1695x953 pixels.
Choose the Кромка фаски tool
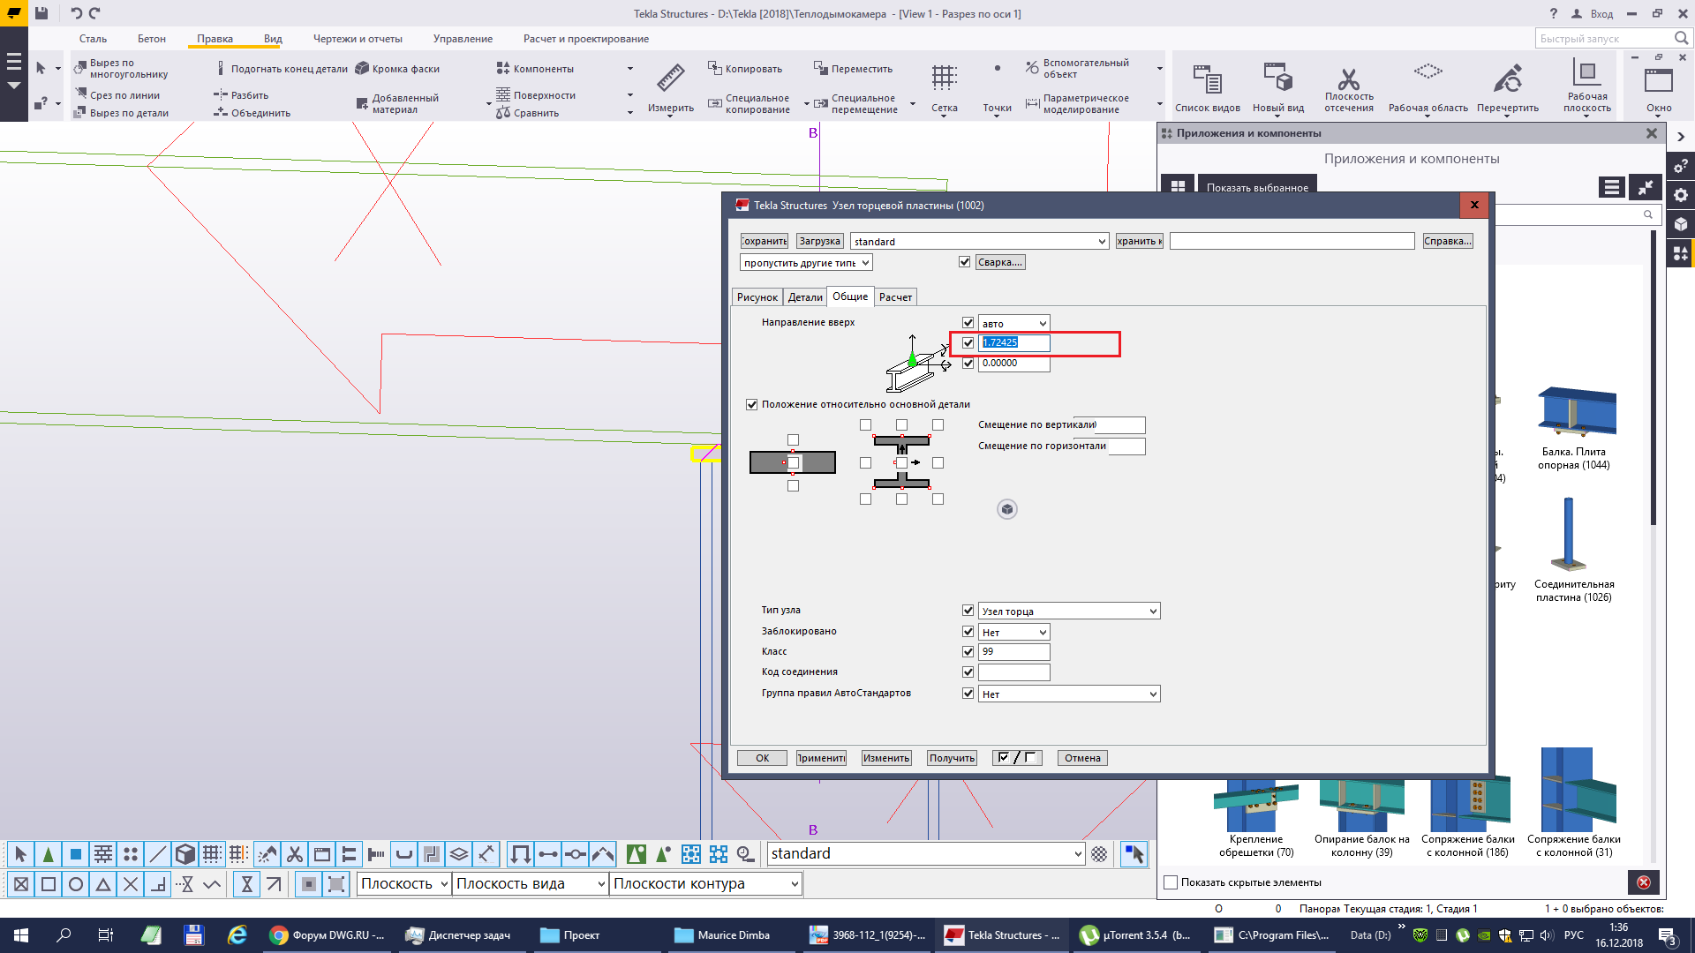397,69
